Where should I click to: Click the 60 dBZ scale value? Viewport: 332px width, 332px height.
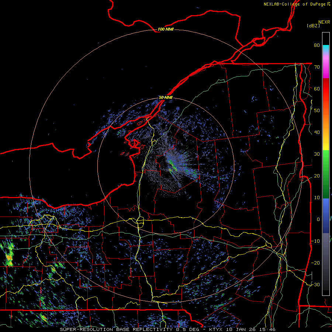[317, 89]
